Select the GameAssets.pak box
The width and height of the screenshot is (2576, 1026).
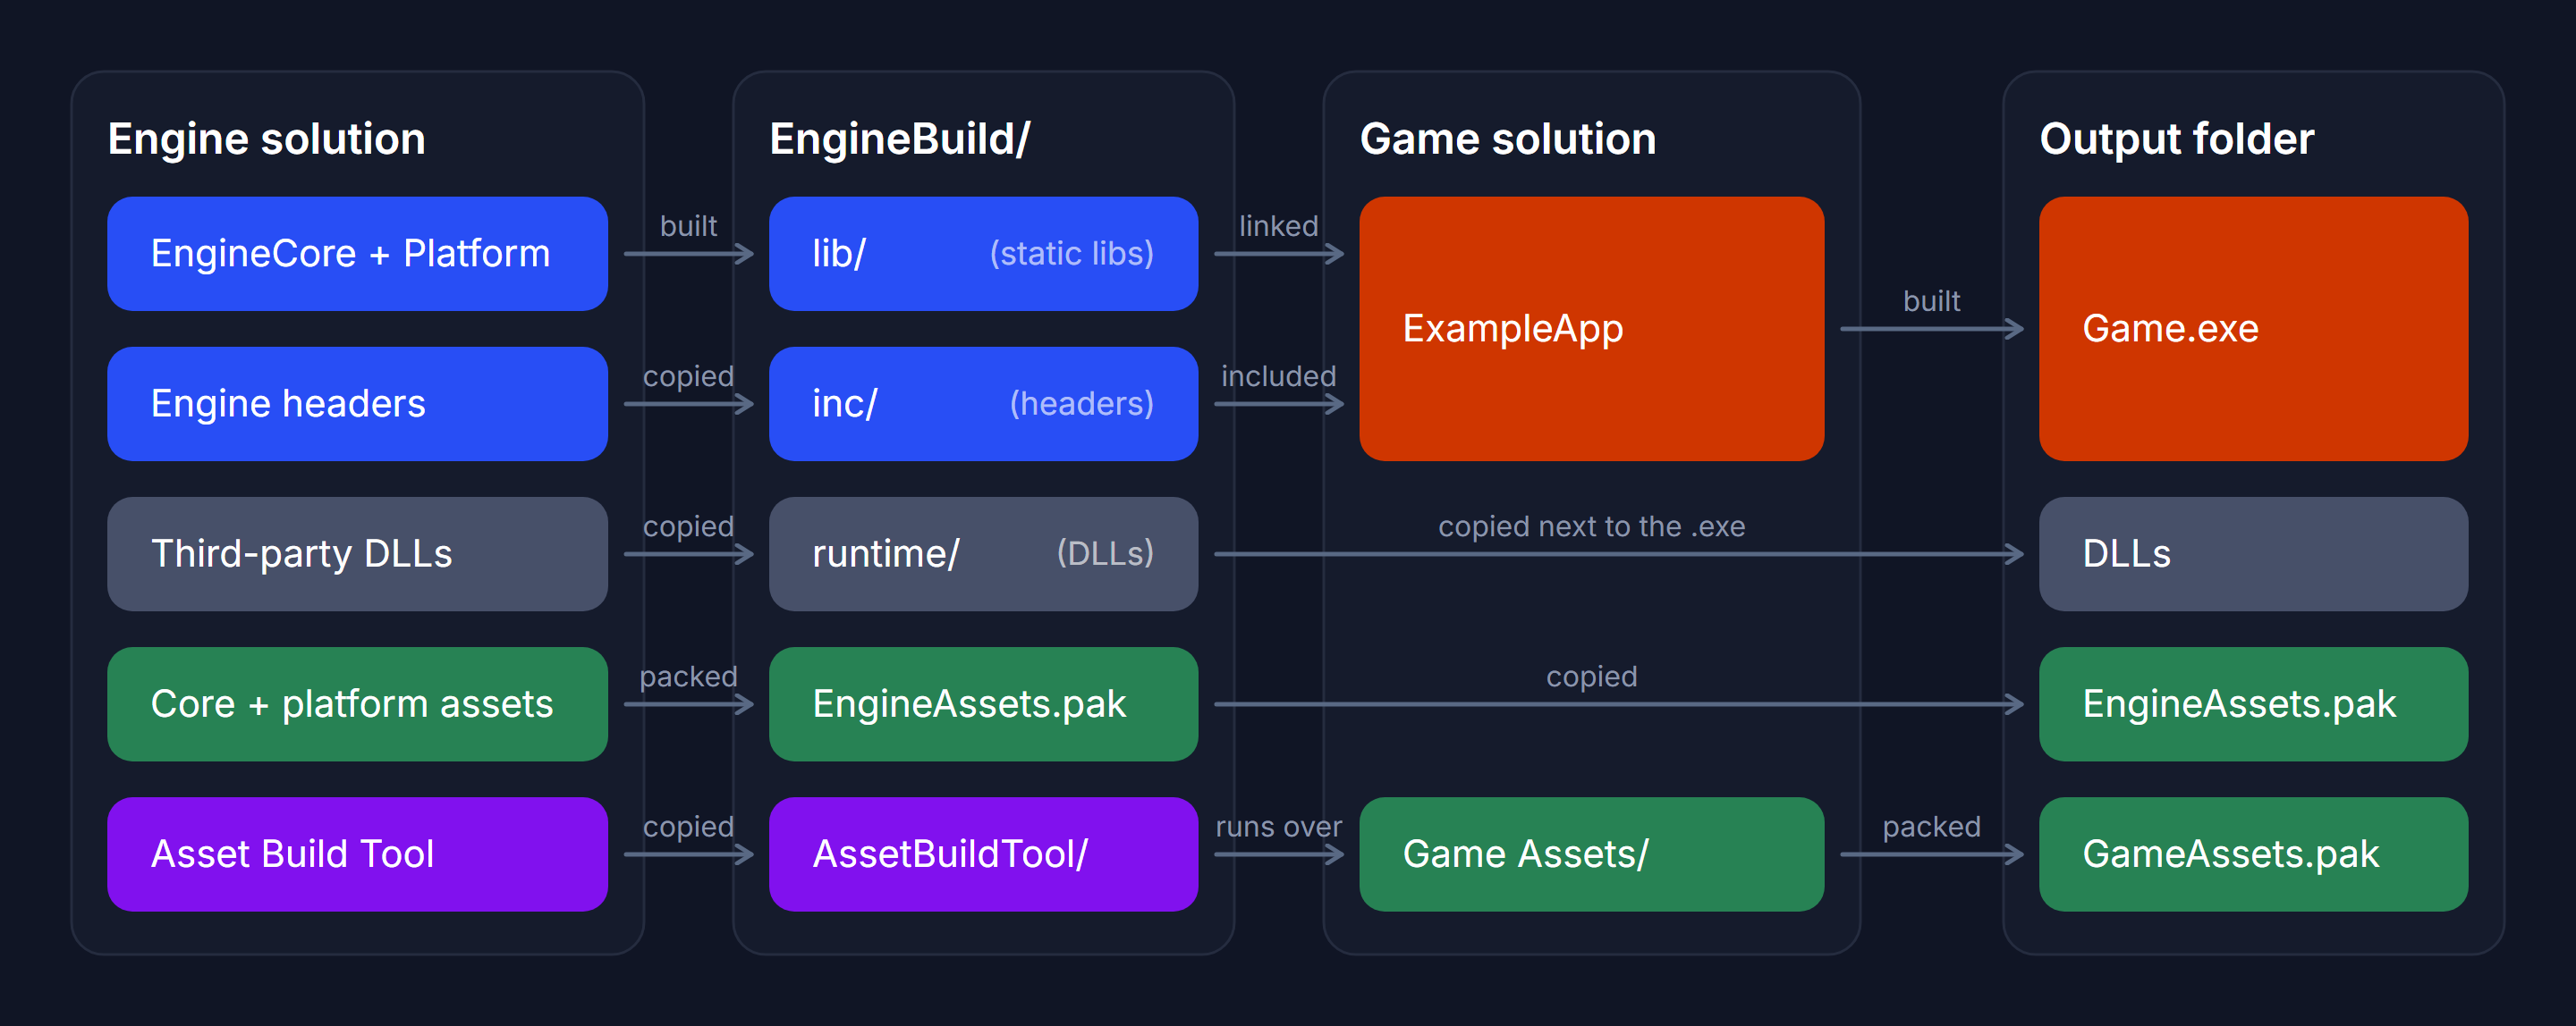click(x=2253, y=854)
